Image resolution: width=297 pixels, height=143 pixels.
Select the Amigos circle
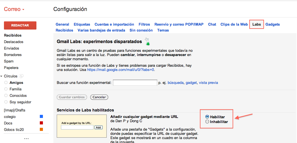[x=16, y=82]
